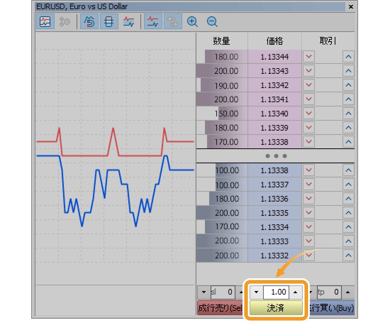Click the 190.00 volume cell
390x323 pixels.
tap(222, 85)
